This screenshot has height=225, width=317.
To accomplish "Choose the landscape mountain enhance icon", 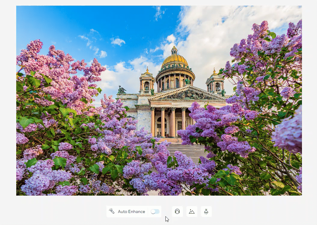I will 192,211.
